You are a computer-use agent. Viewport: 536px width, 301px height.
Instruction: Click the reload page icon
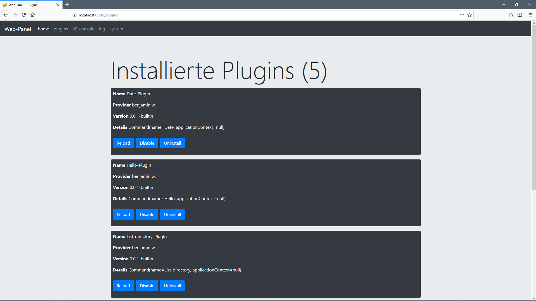[x=24, y=15]
